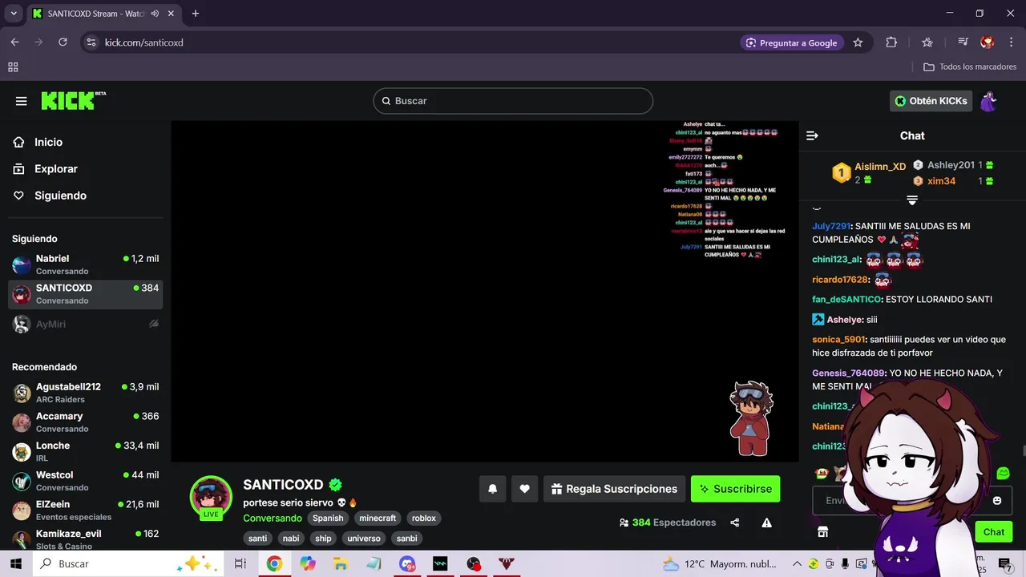Open Windows Start menu

[x=16, y=564]
